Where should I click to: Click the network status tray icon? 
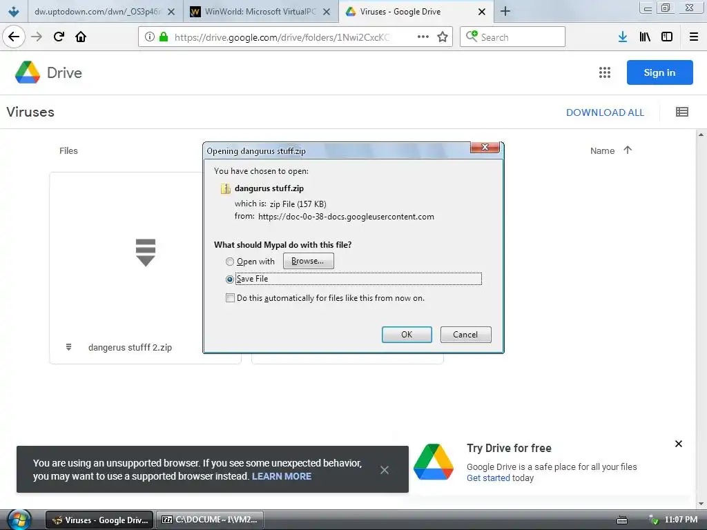(653, 520)
